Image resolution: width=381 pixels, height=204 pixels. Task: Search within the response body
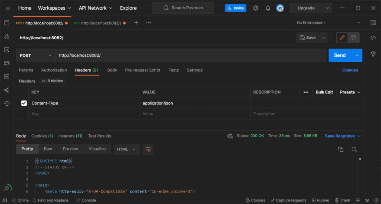(354, 149)
